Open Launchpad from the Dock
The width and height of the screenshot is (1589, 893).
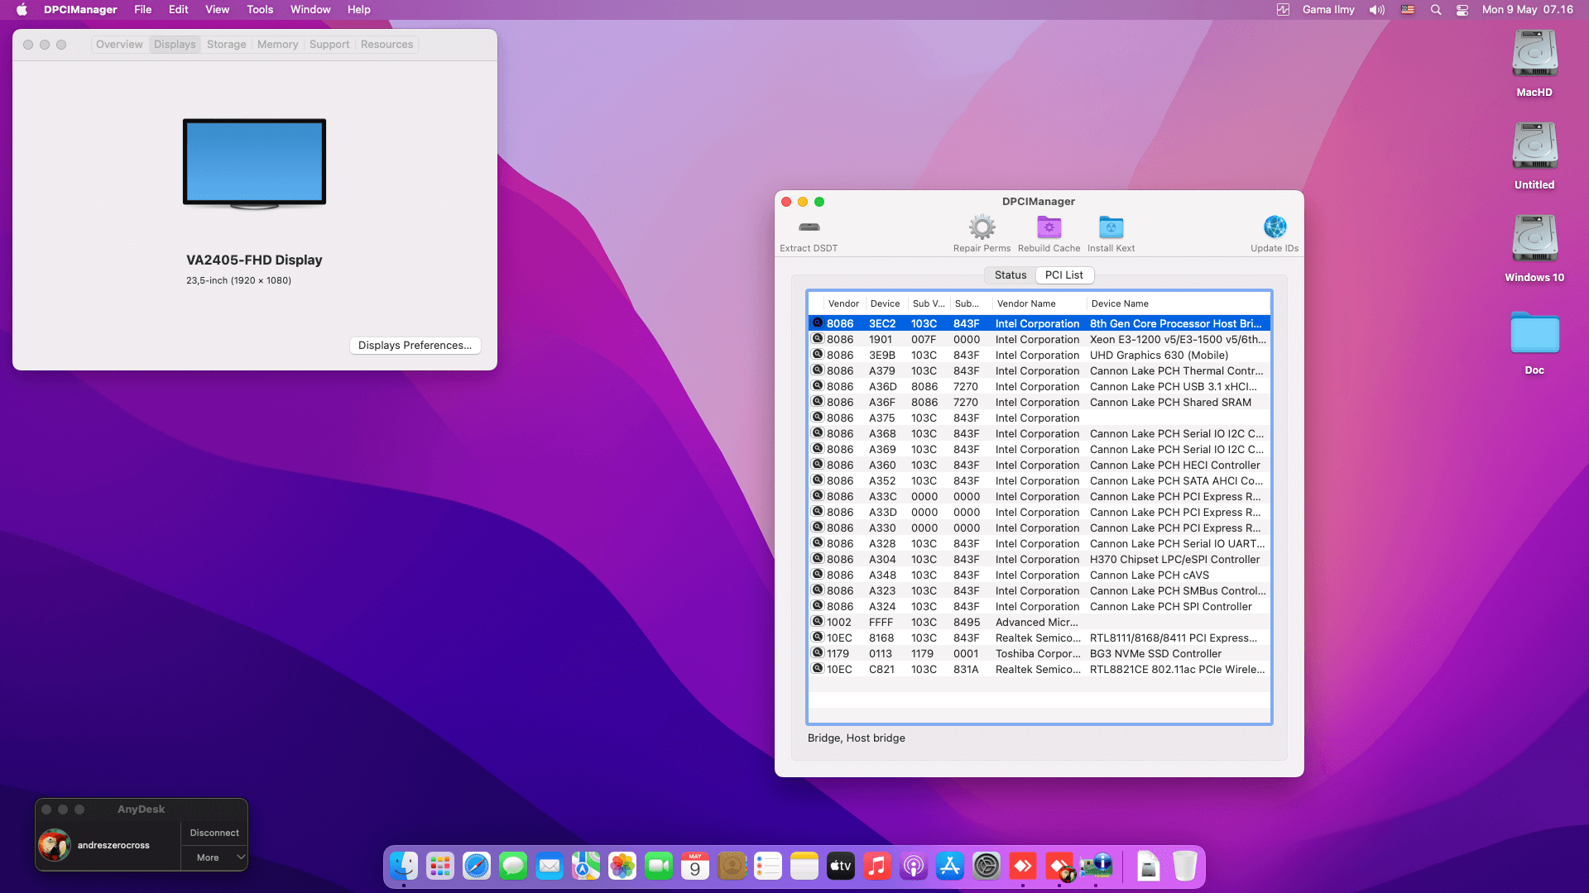pyautogui.click(x=440, y=866)
